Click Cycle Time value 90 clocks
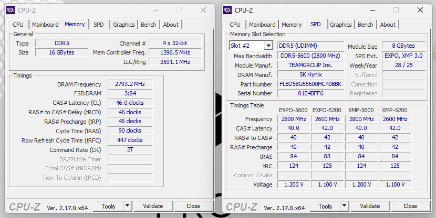436x218 pixels. pos(130,130)
